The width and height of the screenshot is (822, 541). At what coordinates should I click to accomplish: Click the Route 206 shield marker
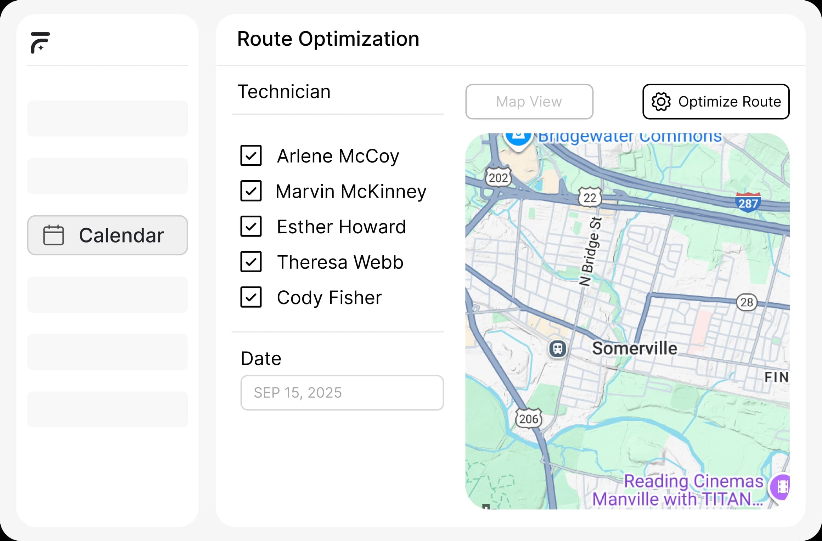[x=528, y=419]
